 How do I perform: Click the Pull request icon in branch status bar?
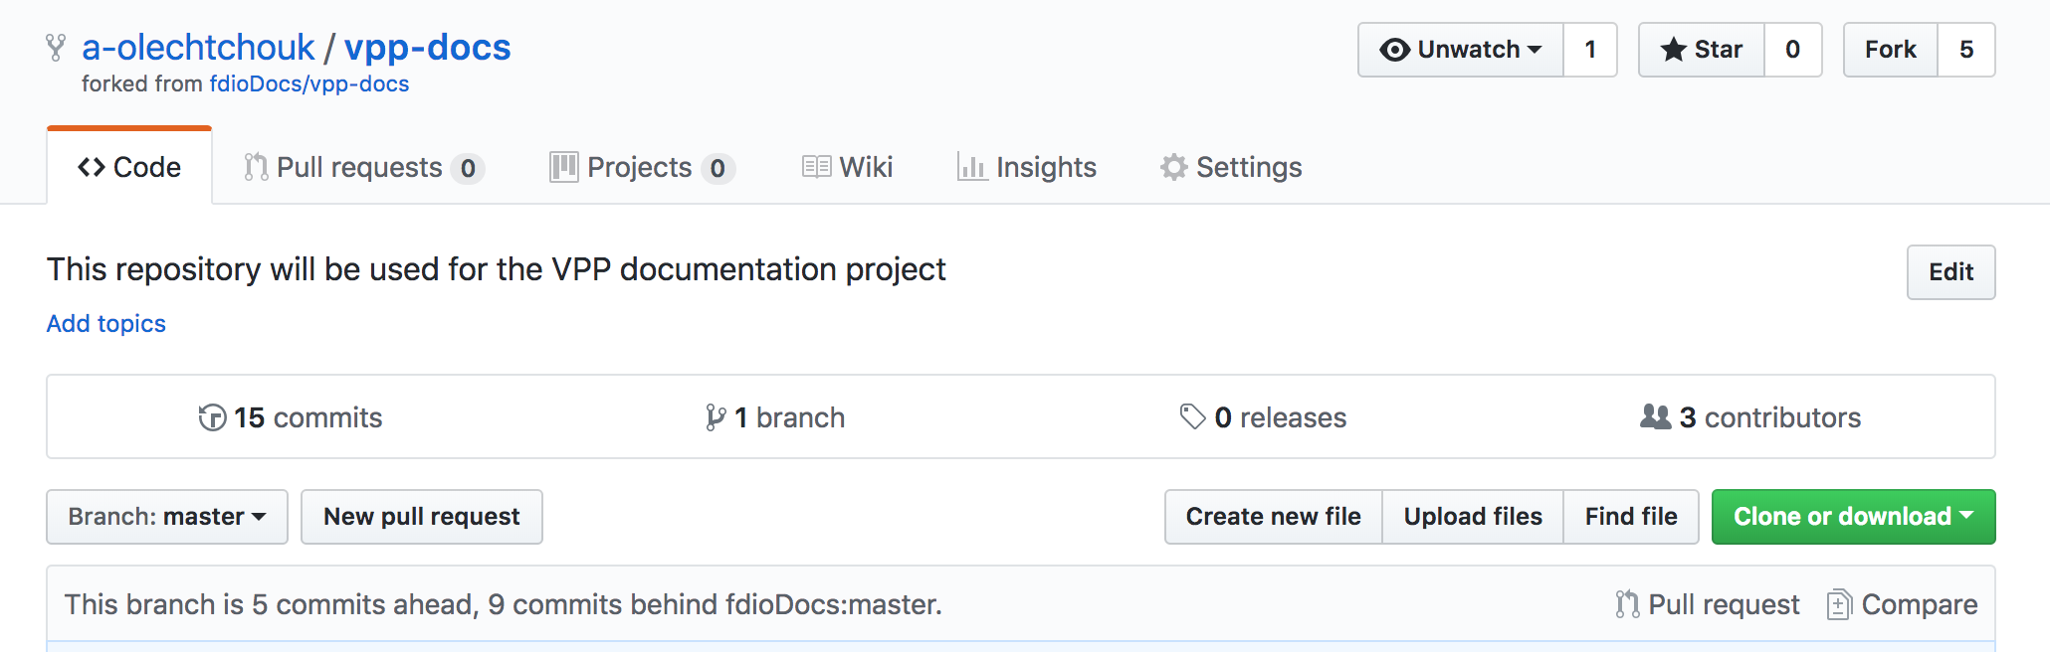pos(1627,604)
